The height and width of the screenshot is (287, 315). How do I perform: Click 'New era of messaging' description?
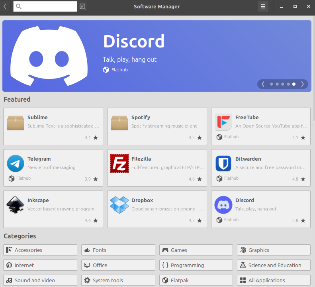coord(51,167)
